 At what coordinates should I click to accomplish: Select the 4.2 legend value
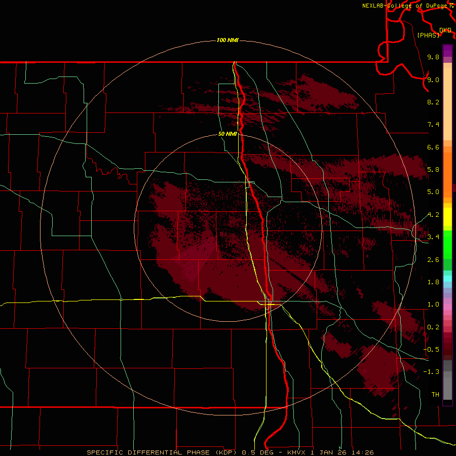click(x=433, y=215)
